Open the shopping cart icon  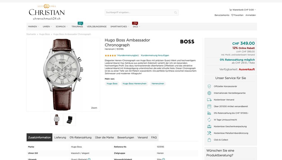[230, 10]
